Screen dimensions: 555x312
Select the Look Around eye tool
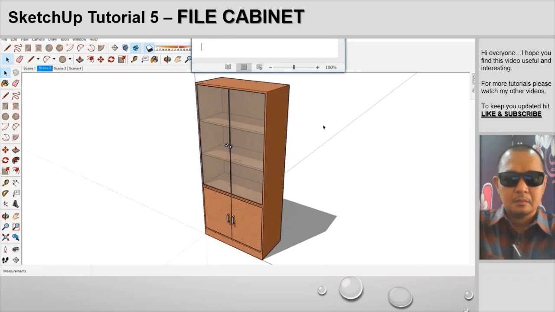(16, 250)
